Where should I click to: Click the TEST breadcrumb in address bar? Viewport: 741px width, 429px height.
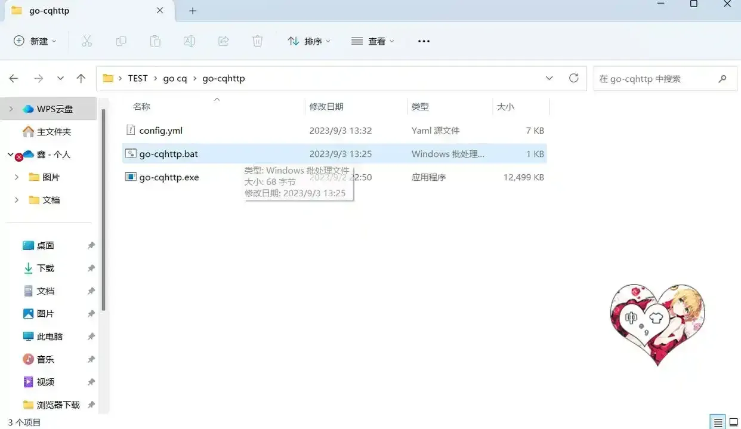pyautogui.click(x=137, y=78)
